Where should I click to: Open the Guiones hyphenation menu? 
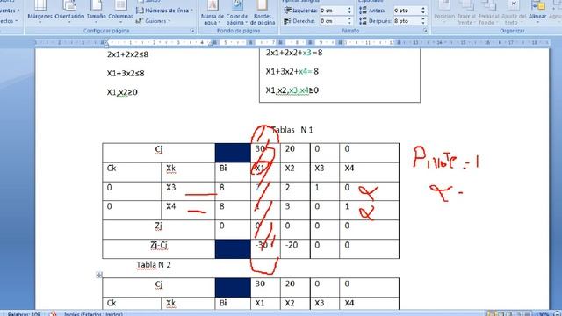(x=153, y=21)
